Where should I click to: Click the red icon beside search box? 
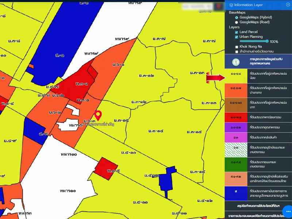(219, 7)
